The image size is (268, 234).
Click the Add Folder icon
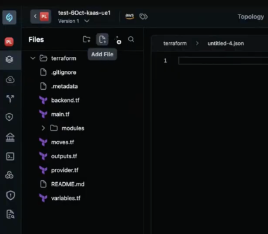(x=87, y=39)
